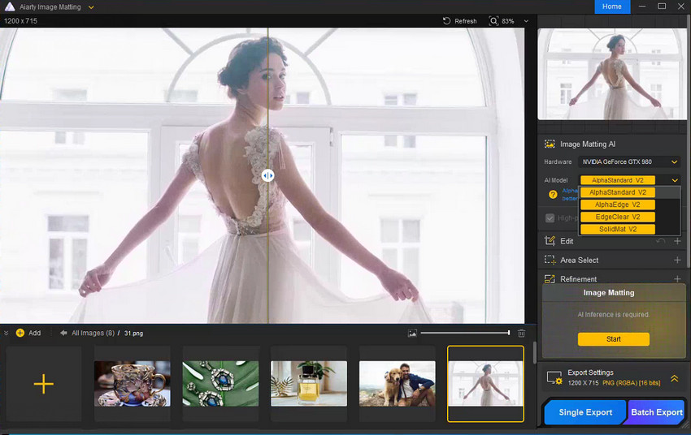The width and height of the screenshot is (691, 435).
Task: Start the AI inference
Action: [614, 339]
